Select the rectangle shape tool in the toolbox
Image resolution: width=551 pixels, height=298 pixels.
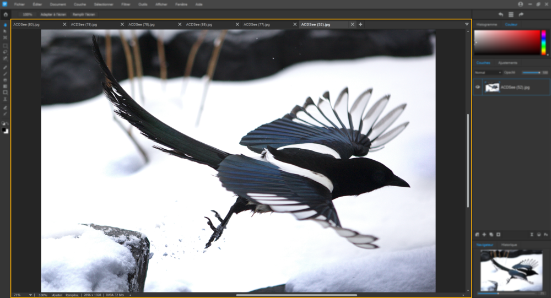pyautogui.click(x=5, y=93)
